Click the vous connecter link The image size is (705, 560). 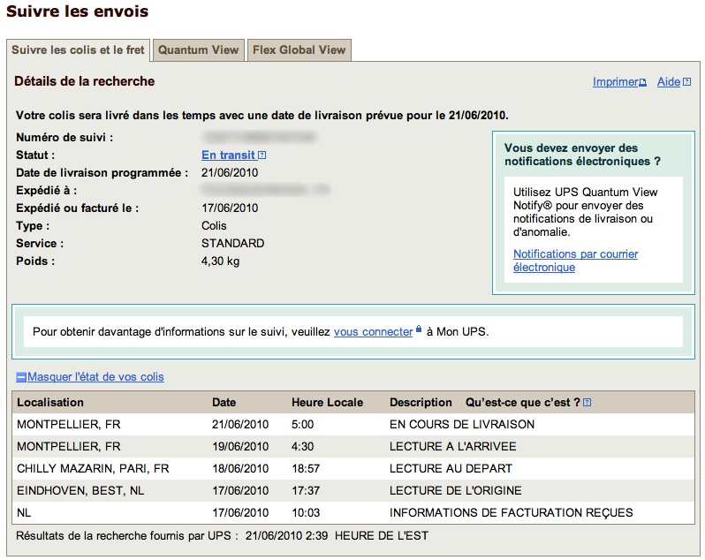[373, 332]
